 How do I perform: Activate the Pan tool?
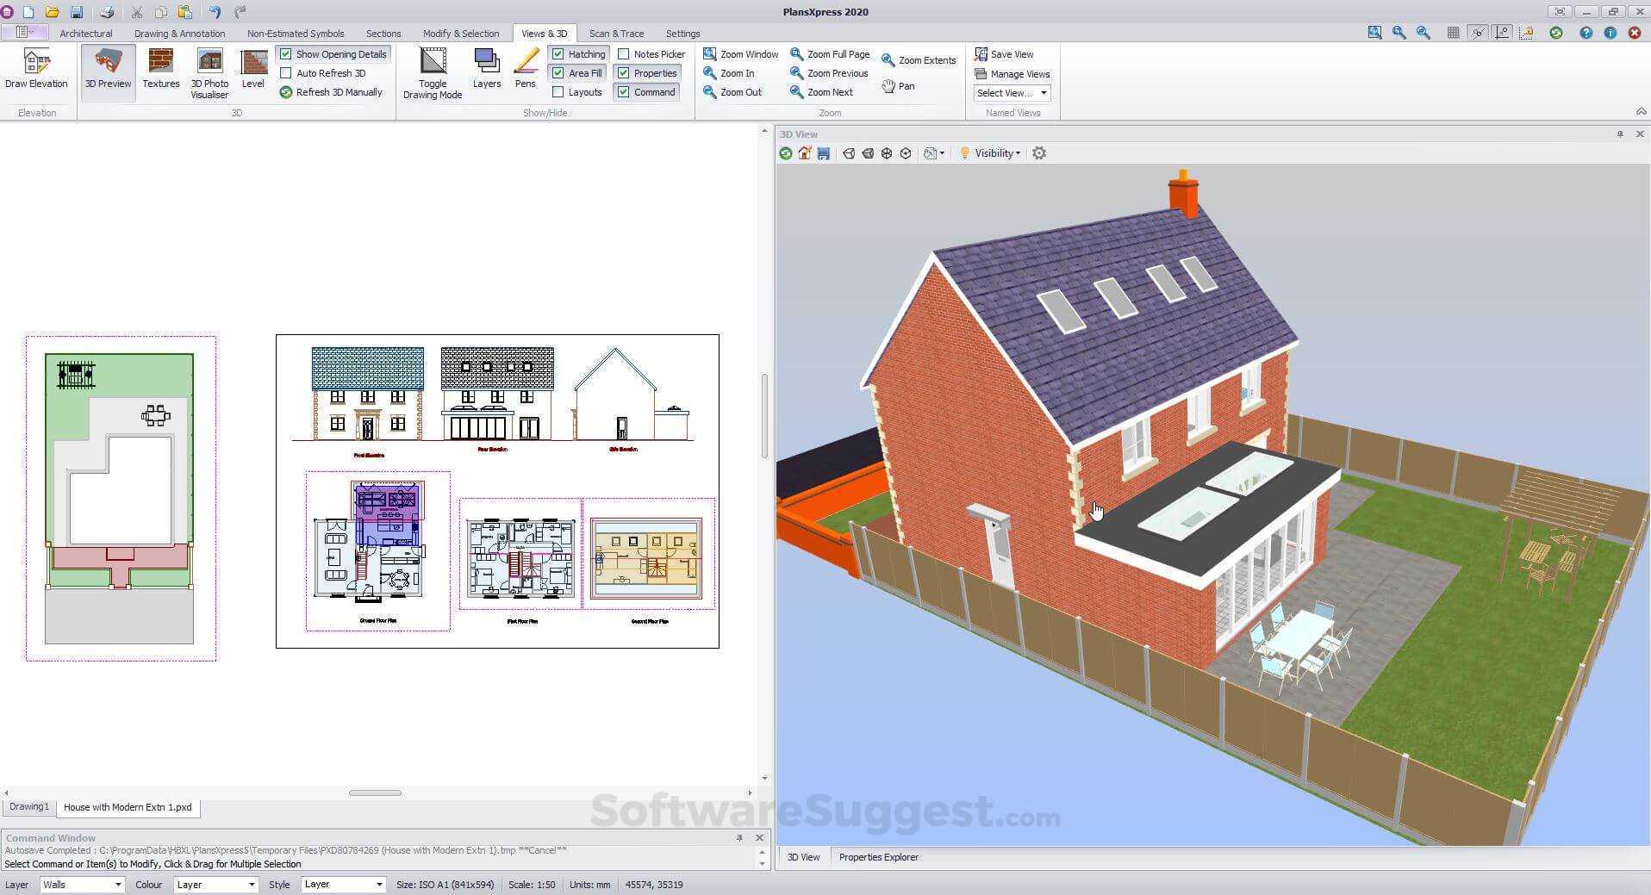pyautogui.click(x=898, y=86)
